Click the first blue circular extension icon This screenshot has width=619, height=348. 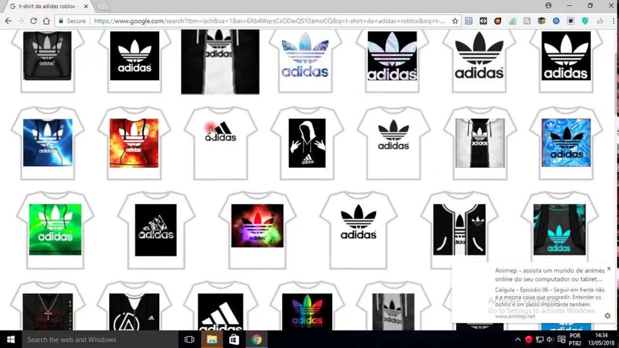pos(469,21)
